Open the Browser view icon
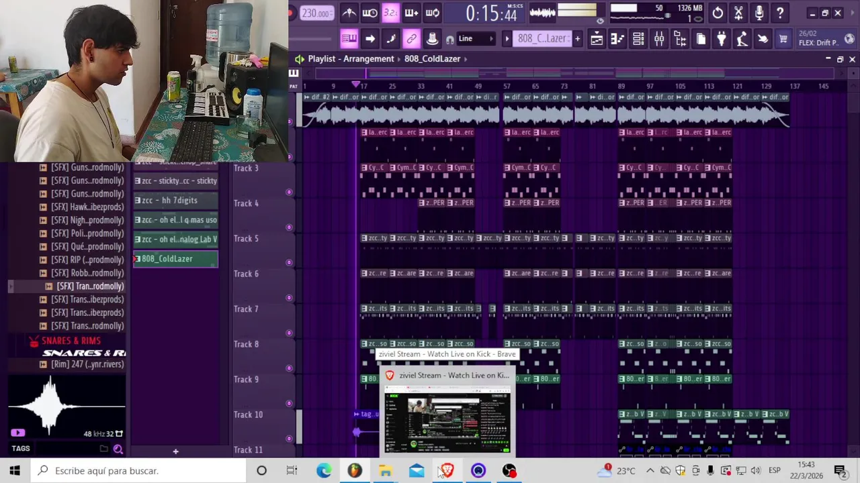The width and height of the screenshot is (860, 483). pyautogui.click(x=680, y=40)
